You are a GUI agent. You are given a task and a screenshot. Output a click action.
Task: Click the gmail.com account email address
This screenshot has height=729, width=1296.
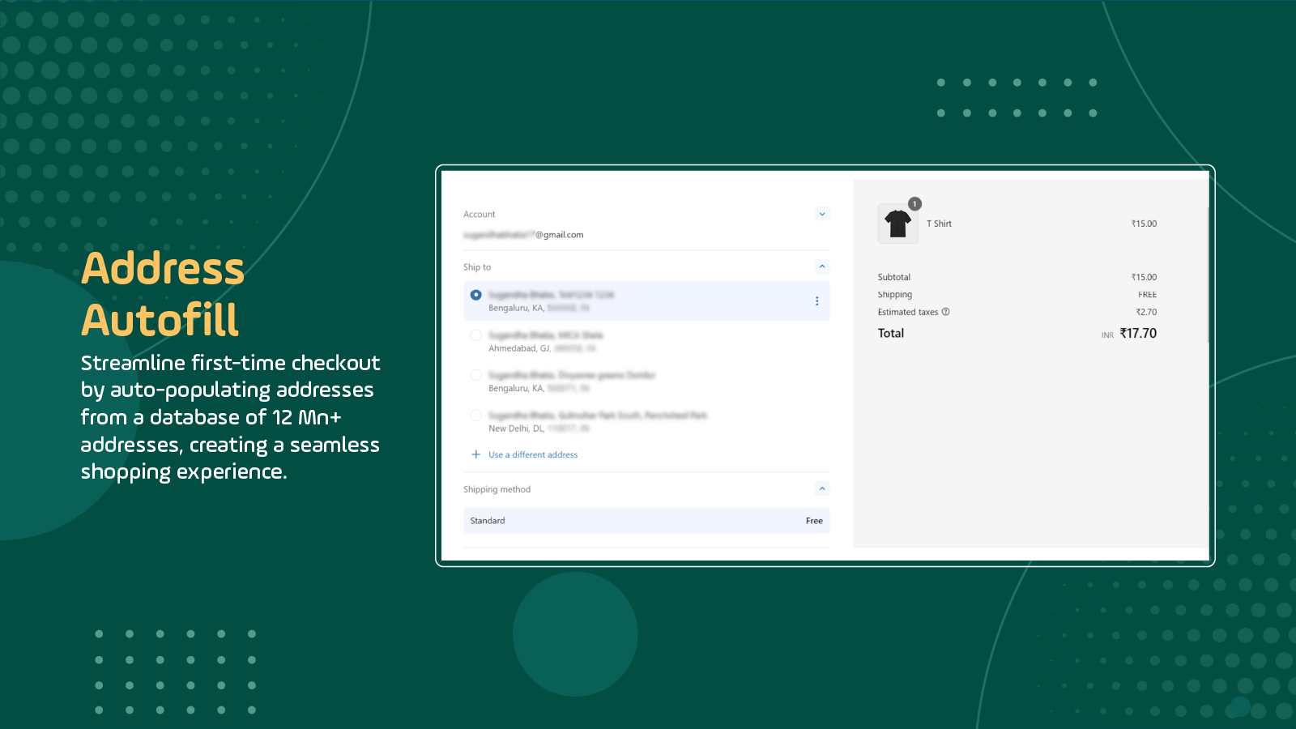(523, 235)
